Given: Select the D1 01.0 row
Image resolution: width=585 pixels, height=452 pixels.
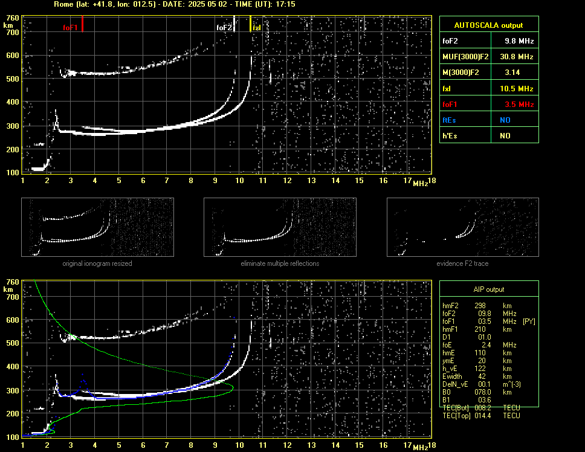Looking at the screenshot, I should (467, 337).
